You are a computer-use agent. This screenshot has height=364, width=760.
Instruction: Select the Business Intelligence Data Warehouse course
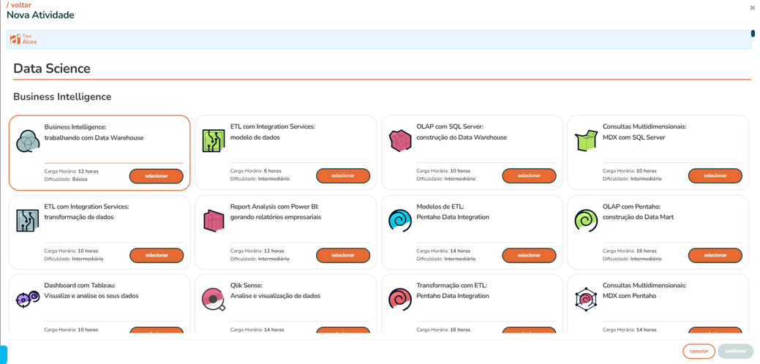156,176
